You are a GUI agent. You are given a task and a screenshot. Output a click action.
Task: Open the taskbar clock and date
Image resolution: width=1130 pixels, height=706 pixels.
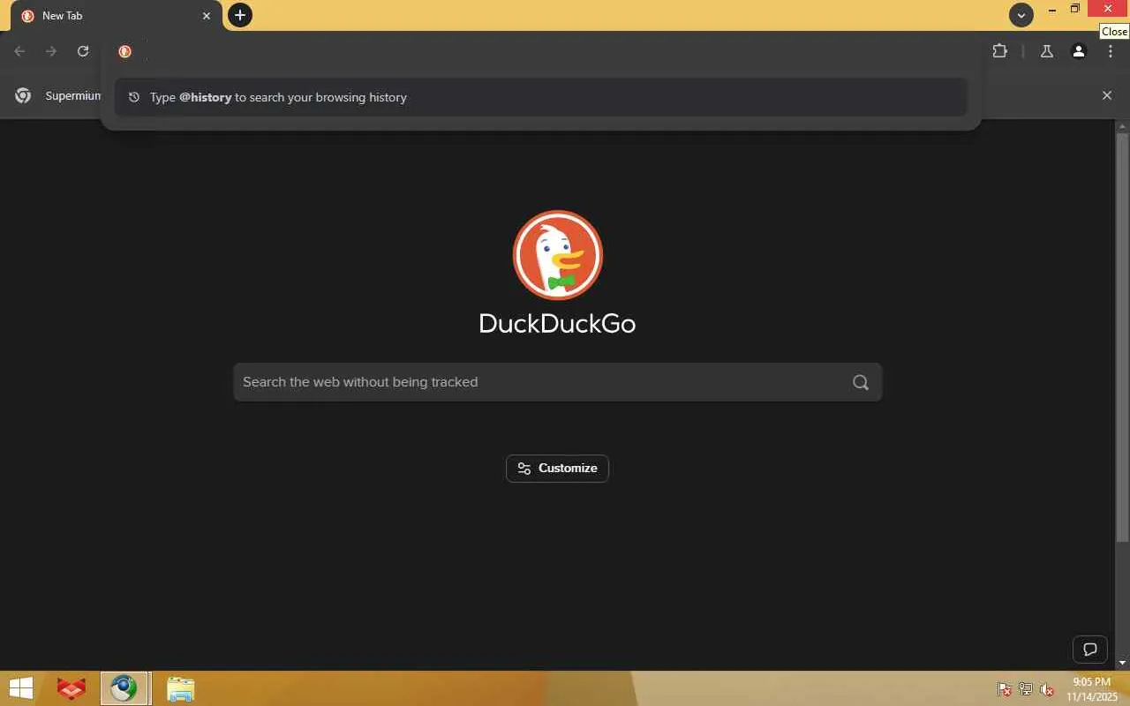pos(1091,689)
